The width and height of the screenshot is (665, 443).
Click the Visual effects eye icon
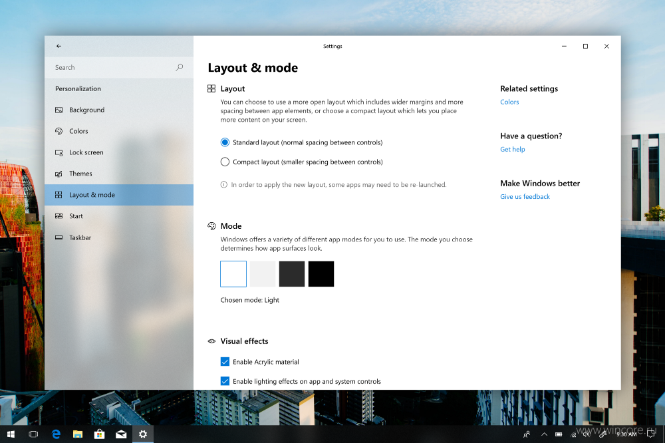(211, 341)
